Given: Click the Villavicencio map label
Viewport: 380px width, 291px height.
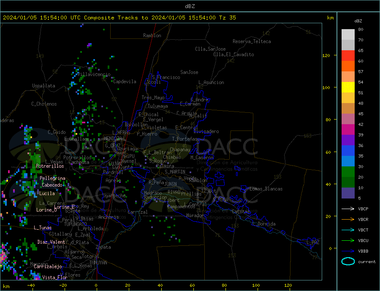Looking at the screenshot, I should 94,74.
